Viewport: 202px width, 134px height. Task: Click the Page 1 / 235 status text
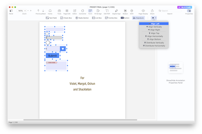point(13,122)
